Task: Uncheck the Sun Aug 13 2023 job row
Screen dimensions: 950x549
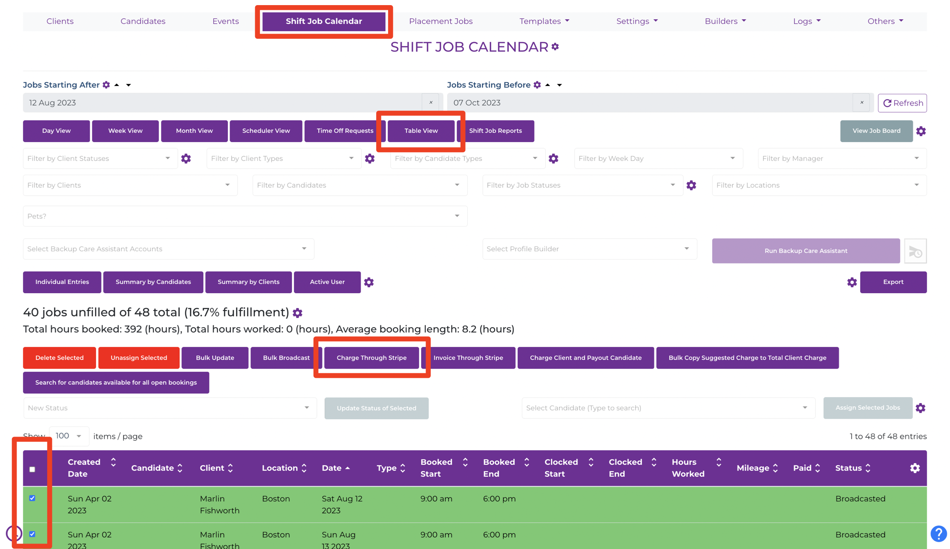Action: [x=32, y=534]
